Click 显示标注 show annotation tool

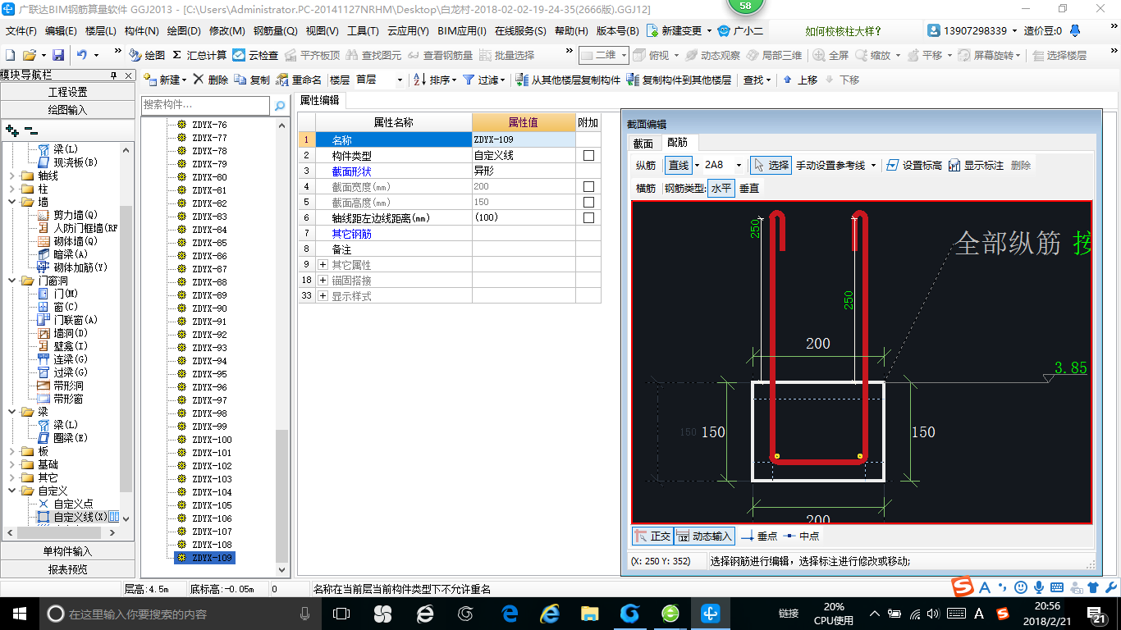coord(976,165)
